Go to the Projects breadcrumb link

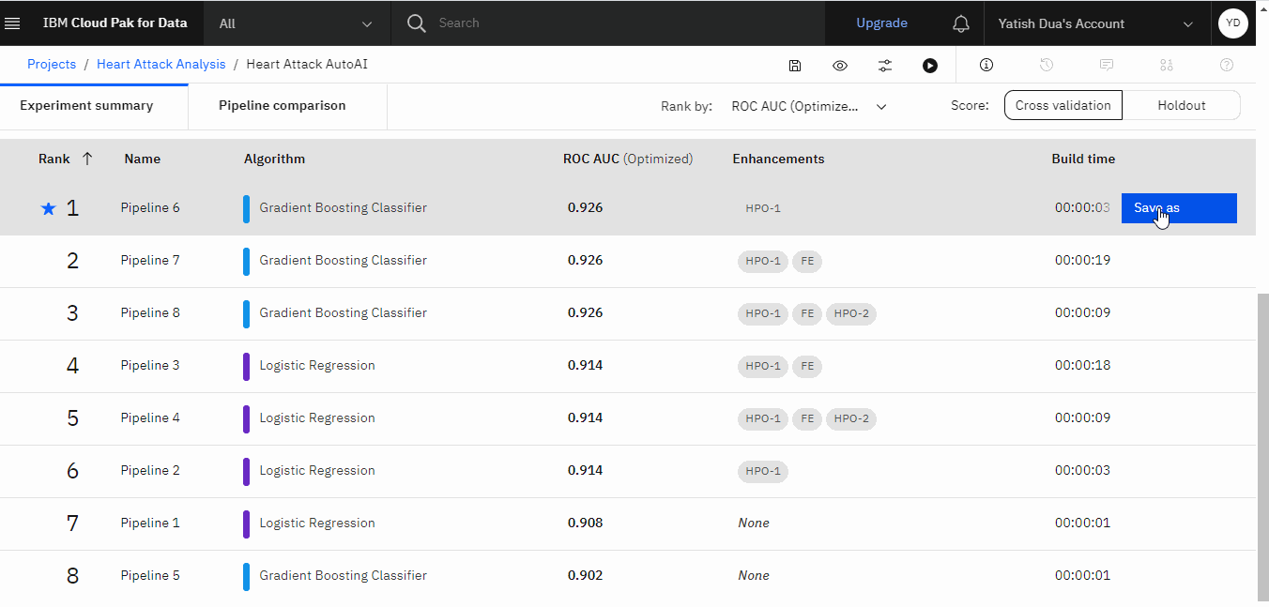52,64
